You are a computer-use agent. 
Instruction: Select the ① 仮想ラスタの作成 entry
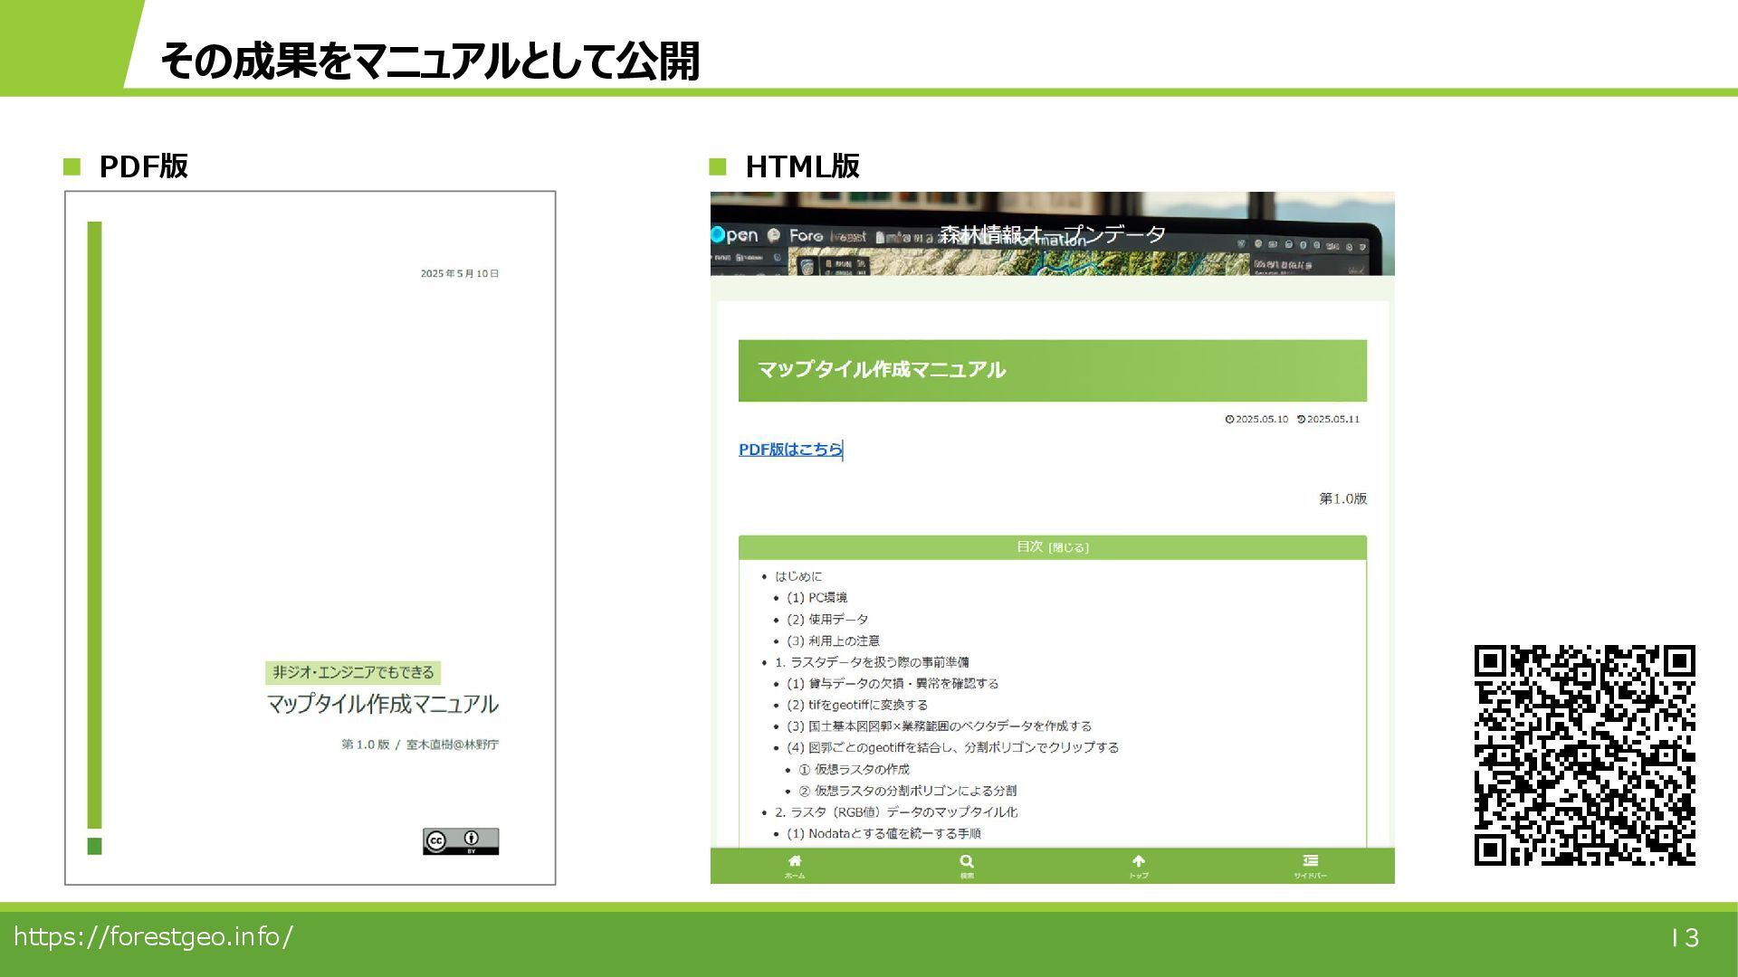[x=854, y=769]
